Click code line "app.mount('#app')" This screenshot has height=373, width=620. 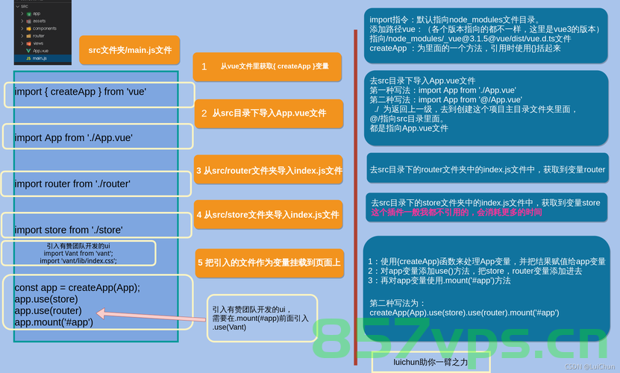click(x=54, y=322)
